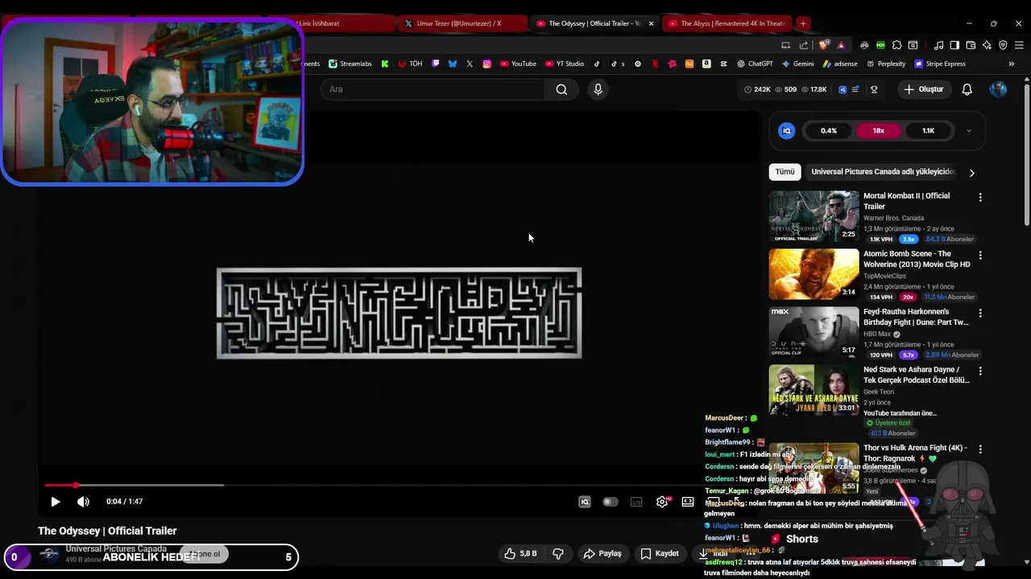Expand the vidIQ stats panel chevron
Screen dimensions: 1031x579
969,130
